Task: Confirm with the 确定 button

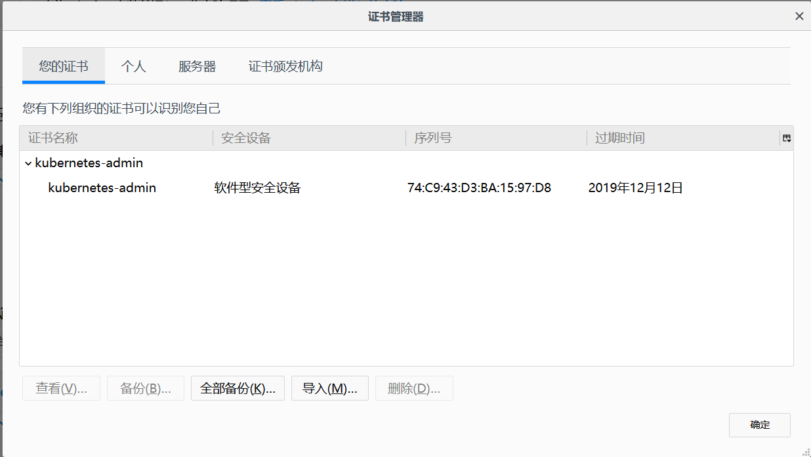Action: (x=759, y=425)
